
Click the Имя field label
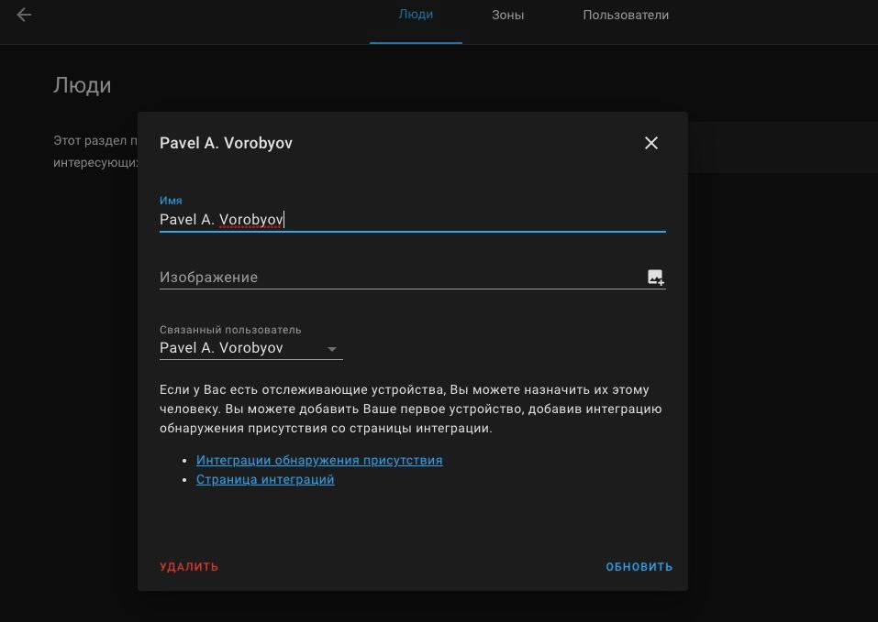[x=171, y=200]
